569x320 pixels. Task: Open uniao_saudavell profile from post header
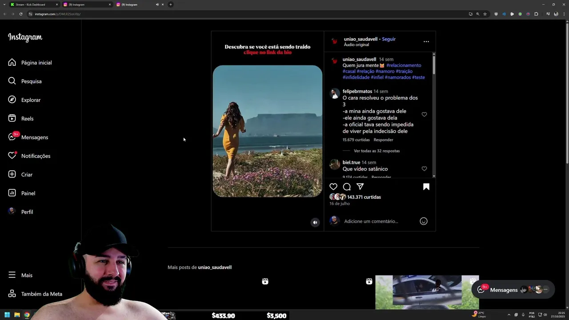coord(361,39)
